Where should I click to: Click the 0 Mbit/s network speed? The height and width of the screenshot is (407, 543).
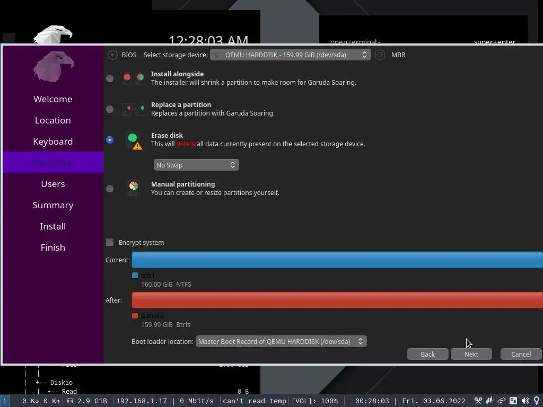pos(196,401)
